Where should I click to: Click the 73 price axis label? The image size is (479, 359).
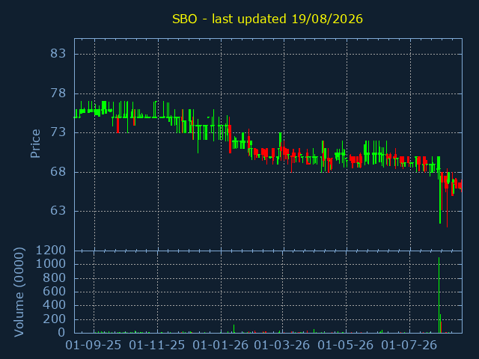pos(58,132)
